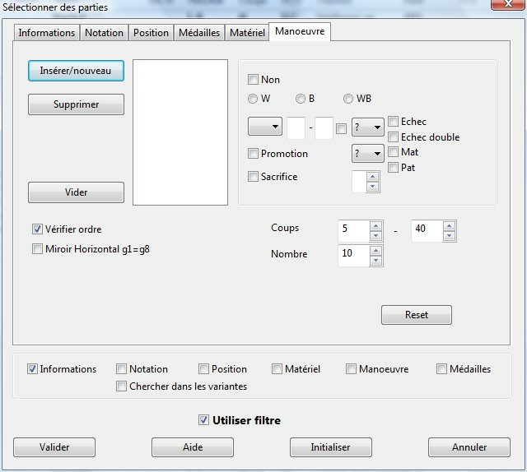Click the Insérer/nouveau button
Image resolution: width=527 pixels, height=472 pixels.
(76, 71)
